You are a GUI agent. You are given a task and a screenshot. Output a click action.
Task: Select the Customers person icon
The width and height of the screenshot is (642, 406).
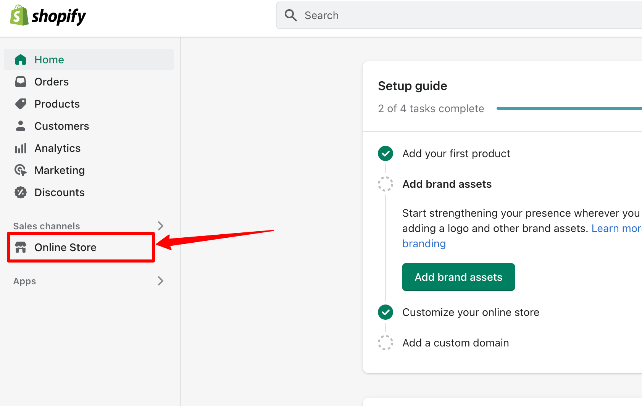[21, 126]
